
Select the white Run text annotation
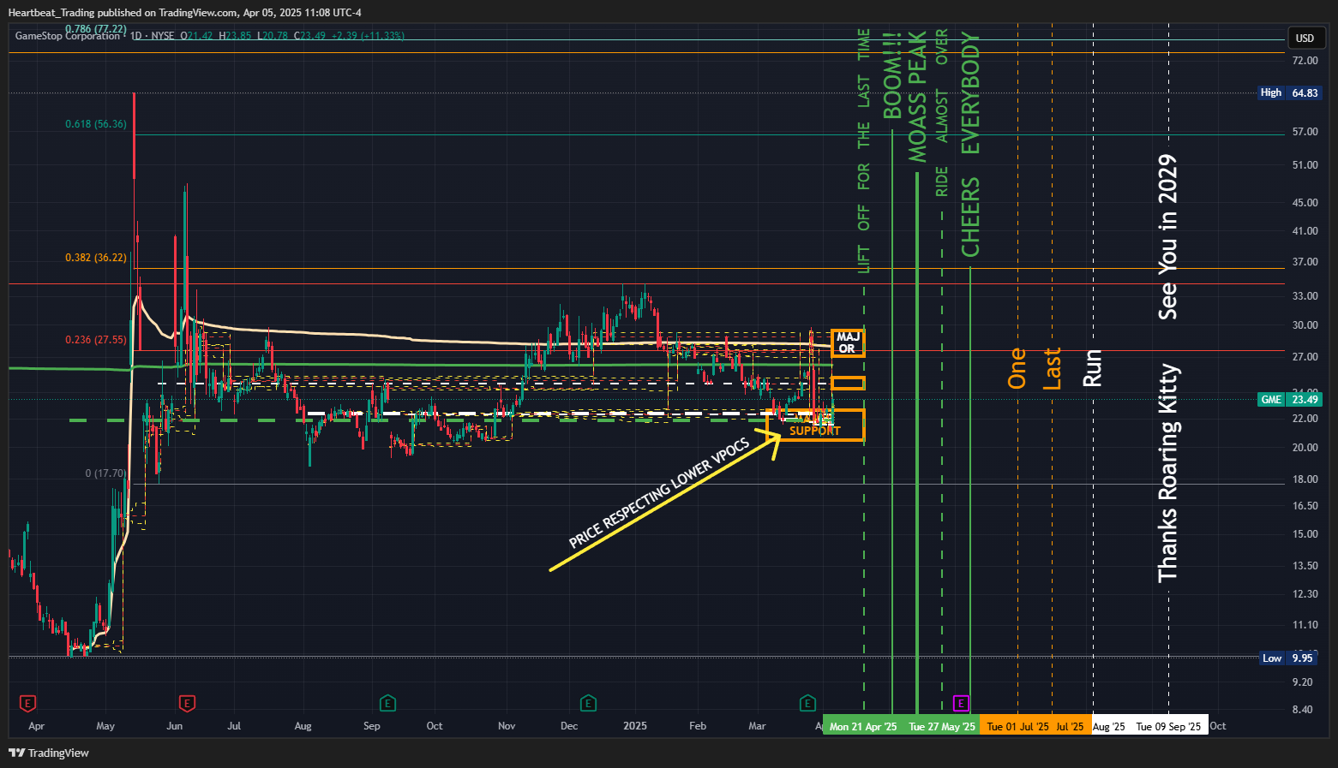(1092, 368)
